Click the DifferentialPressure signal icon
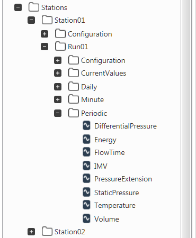The width and height of the screenshot is (196, 238). (86, 125)
